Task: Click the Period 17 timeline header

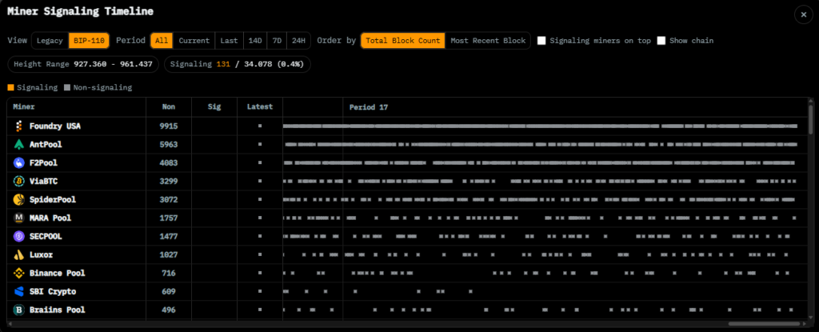Action: pos(369,107)
